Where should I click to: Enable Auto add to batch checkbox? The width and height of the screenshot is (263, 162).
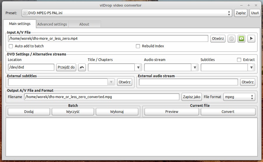[11, 46]
